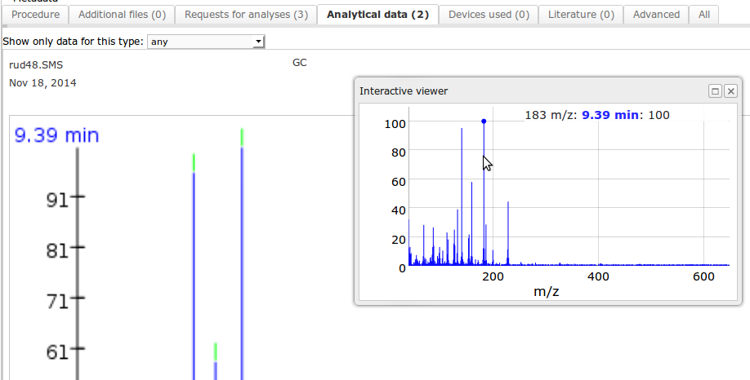
Task: Switch to the Literature (0) tab
Action: (581, 15)
